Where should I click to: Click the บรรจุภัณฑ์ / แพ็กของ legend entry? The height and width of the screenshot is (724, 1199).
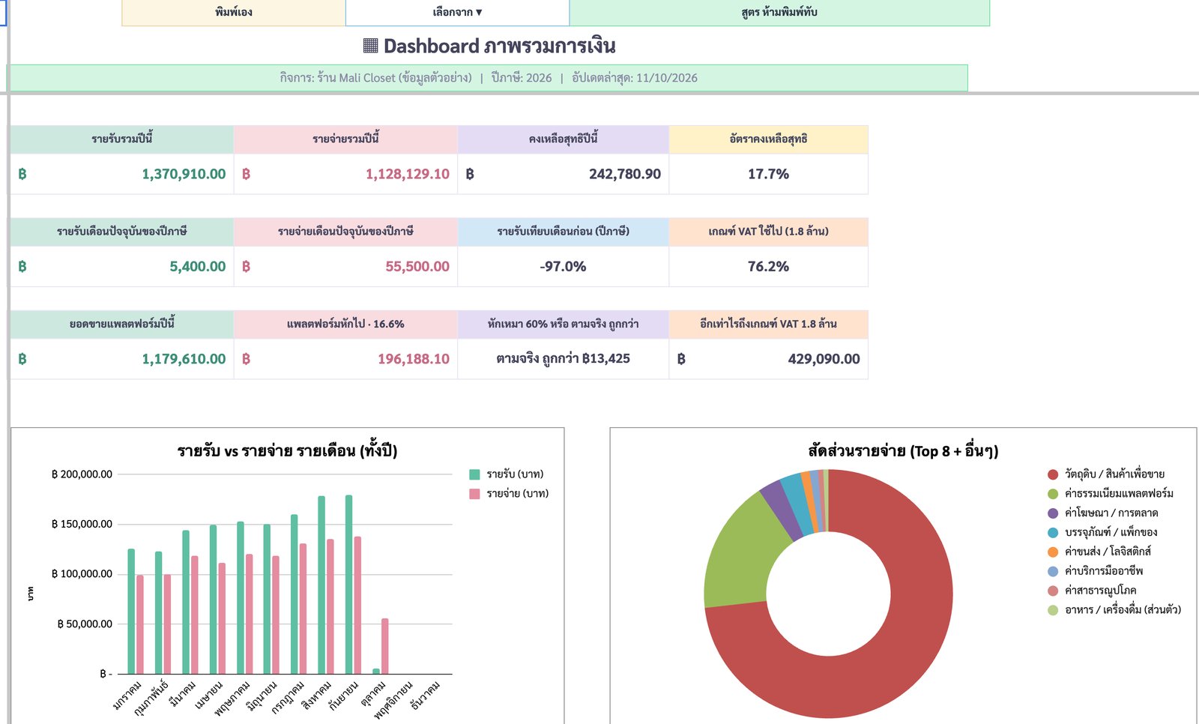[1102, 533]
